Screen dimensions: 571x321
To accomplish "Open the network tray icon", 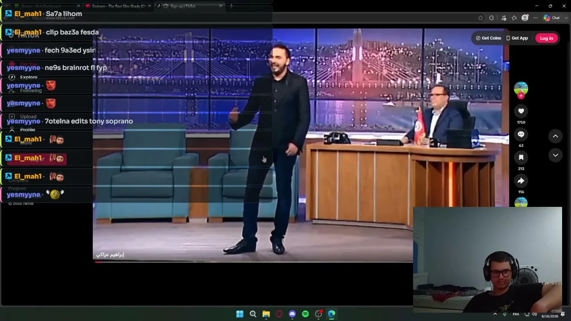I will [x=527, y=314].
